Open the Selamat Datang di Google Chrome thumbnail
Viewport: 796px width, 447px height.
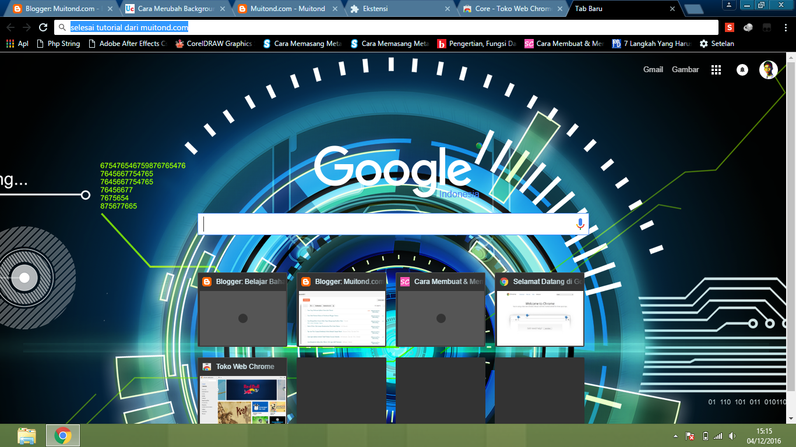[x=540, y=310]
